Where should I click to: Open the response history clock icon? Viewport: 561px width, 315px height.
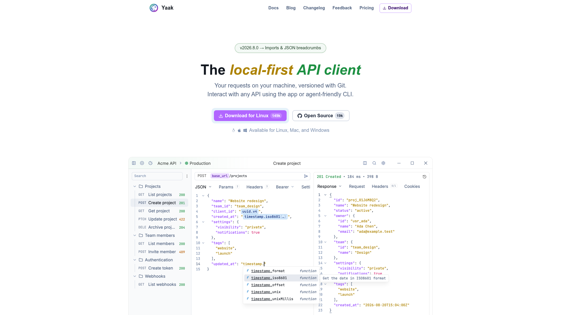(x=425, y=177)
